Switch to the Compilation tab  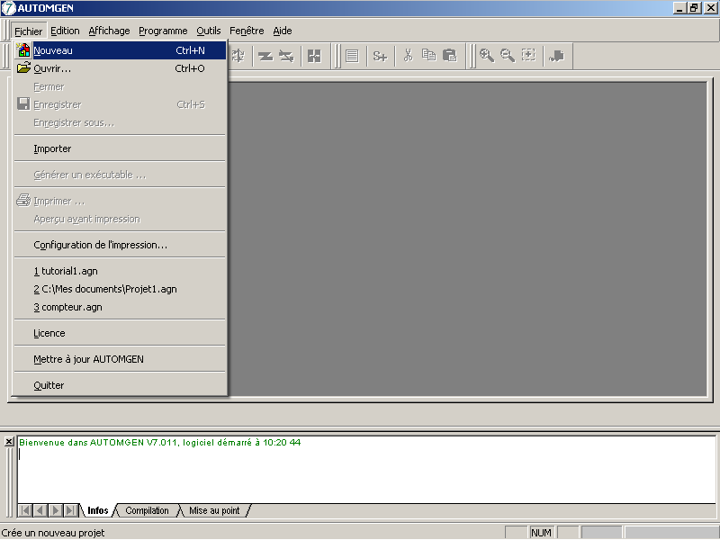[147, 511]
